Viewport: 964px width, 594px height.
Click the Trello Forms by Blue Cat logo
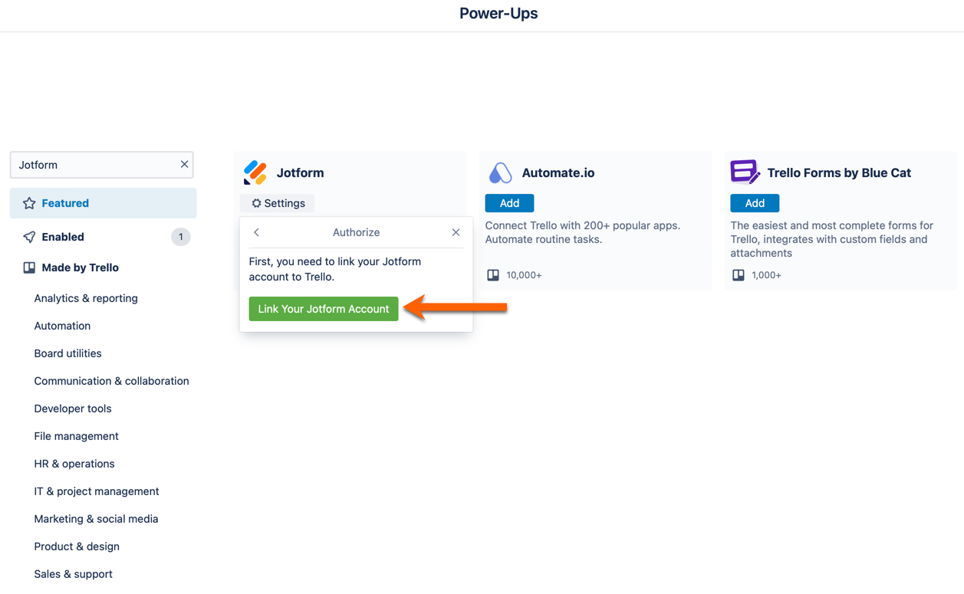point(744,172)
